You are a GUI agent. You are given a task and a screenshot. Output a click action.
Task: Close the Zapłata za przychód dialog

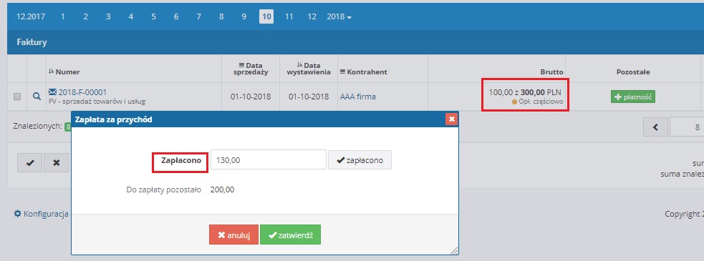point(452,119)
